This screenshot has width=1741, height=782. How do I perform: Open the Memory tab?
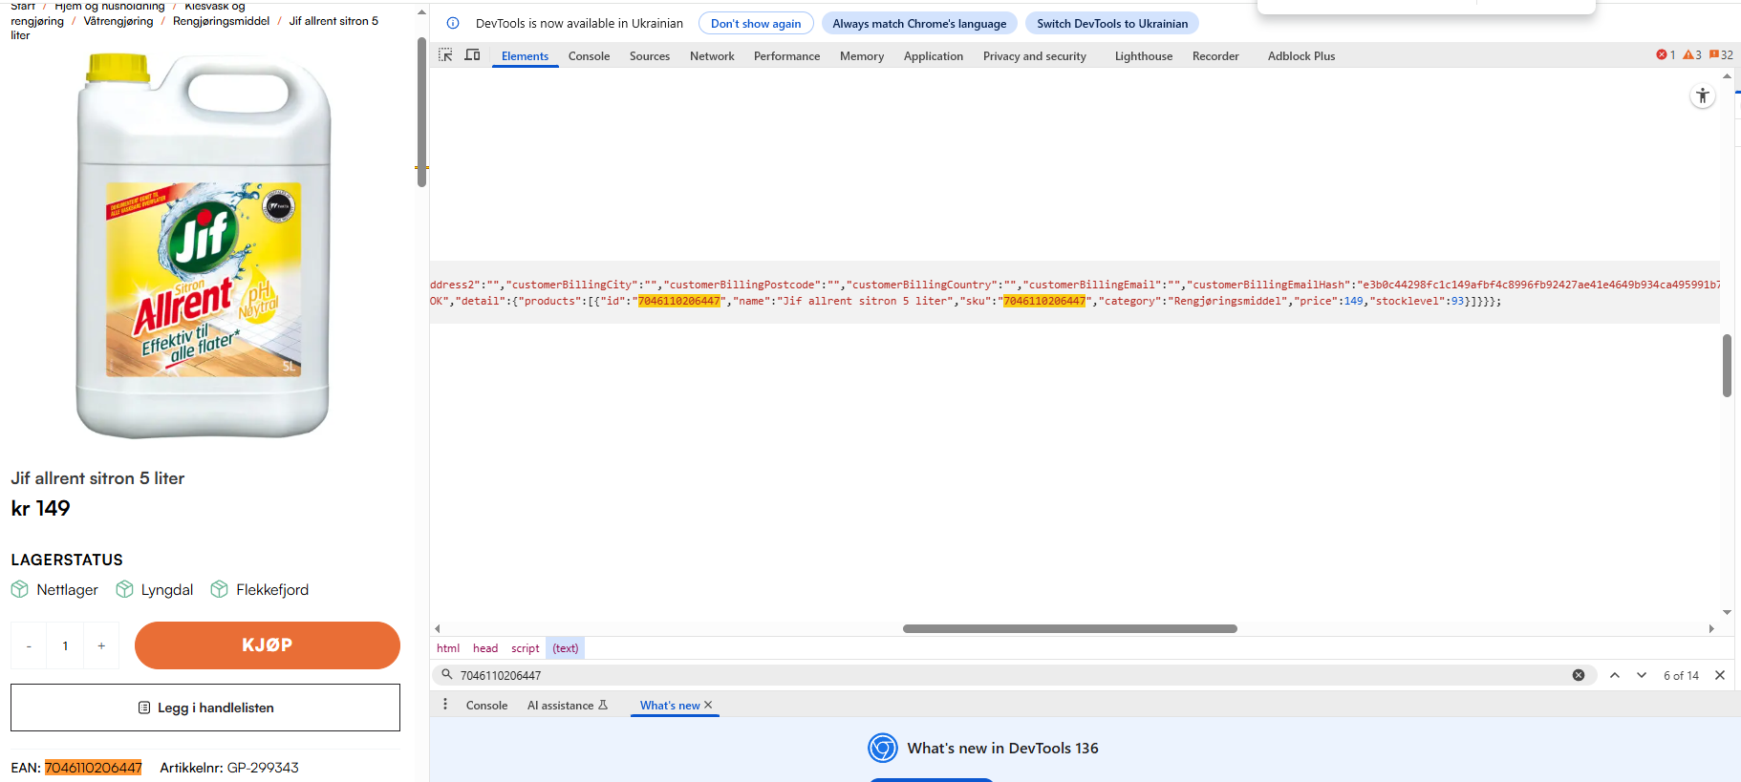click(x=862, y=56)
